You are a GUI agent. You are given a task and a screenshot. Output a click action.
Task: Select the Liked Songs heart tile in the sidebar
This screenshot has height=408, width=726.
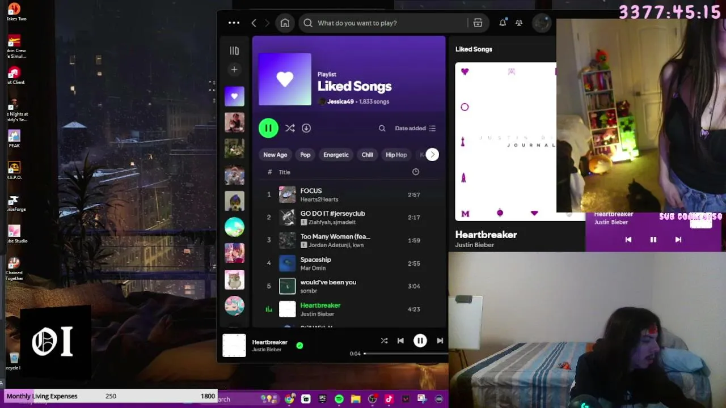234,96
